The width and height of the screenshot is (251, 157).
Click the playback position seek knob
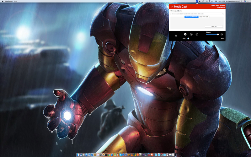pos(188,38)
